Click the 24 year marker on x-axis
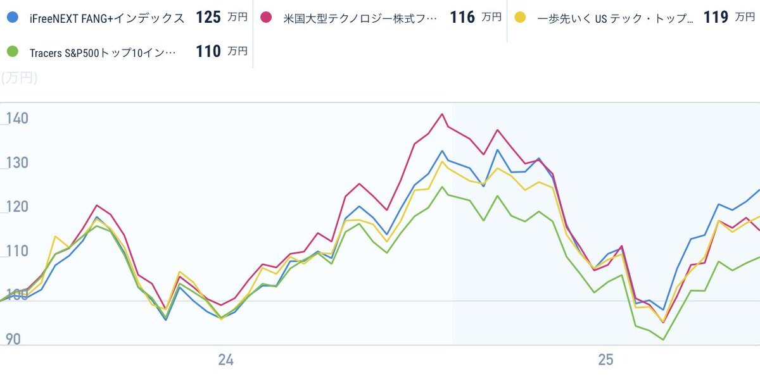The image size is (760, 377). pyautogui.click(x=225, y=360)
